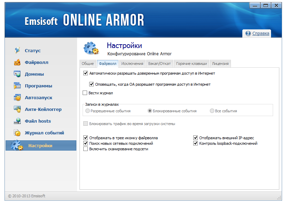Open Журнал событий section

44,133
